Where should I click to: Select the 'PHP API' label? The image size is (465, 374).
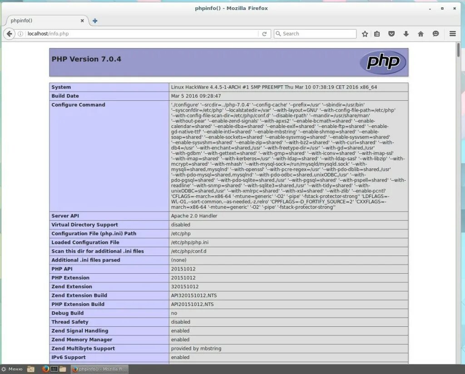pyautogui.click(x=62, y=269)
